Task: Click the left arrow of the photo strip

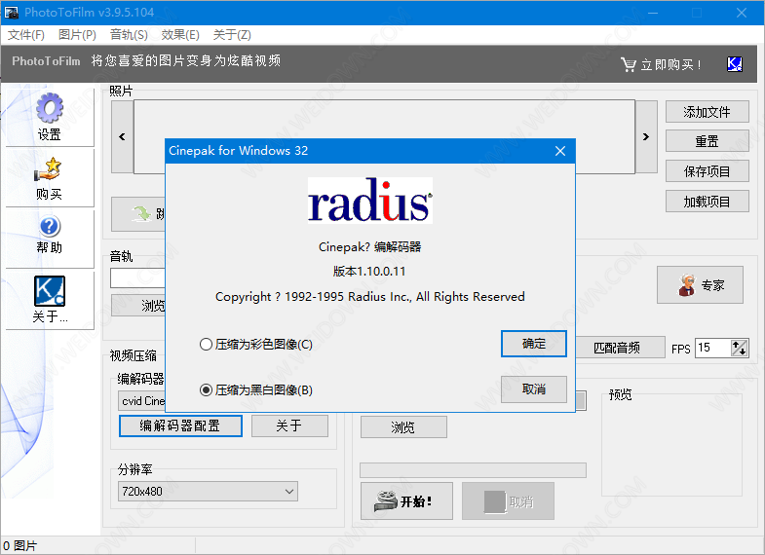Action: coord(122,137)
